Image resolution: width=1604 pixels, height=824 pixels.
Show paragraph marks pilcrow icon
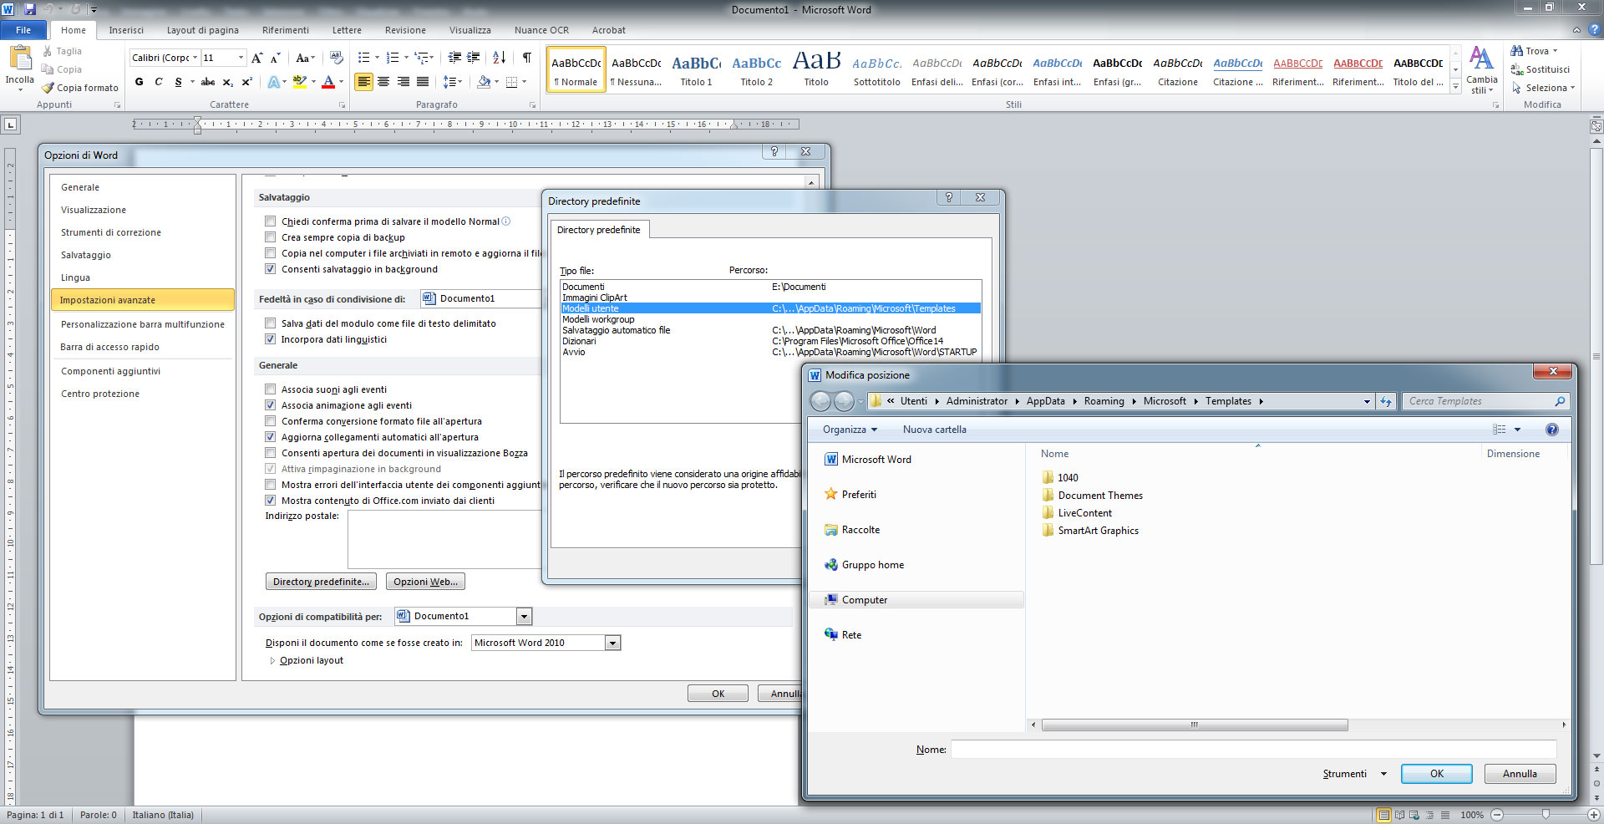tap(526, 58)
